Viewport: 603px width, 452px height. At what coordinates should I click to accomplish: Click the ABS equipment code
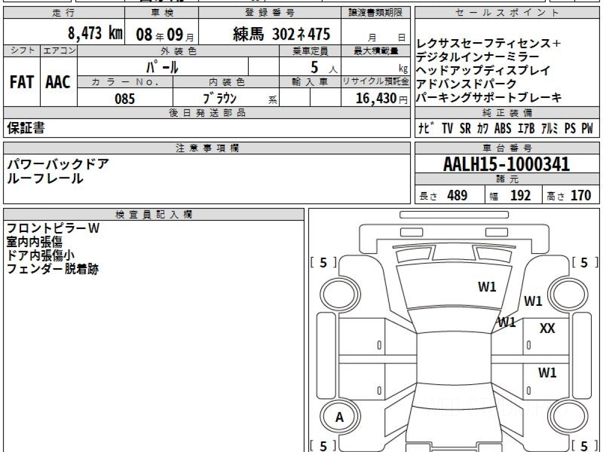(503, 129)
